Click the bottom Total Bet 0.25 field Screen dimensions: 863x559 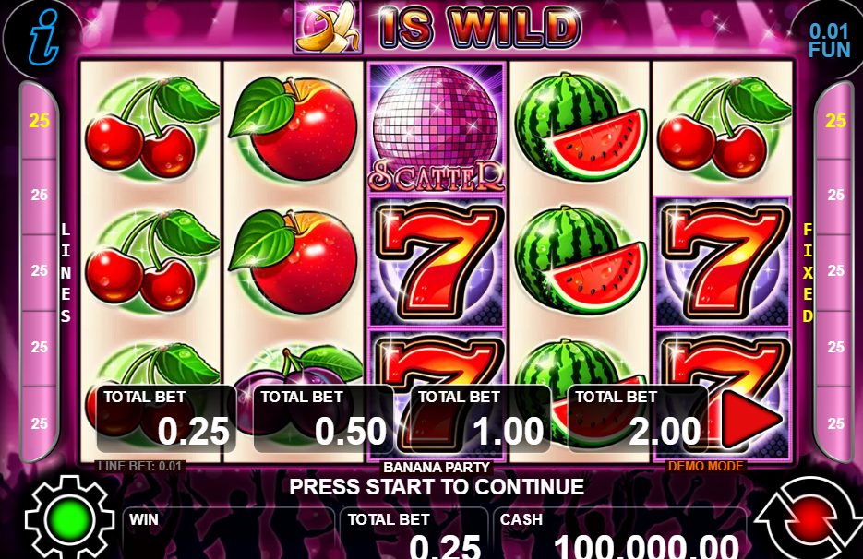414,534
